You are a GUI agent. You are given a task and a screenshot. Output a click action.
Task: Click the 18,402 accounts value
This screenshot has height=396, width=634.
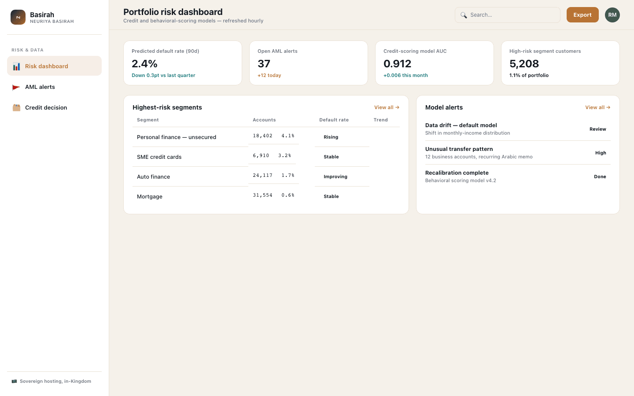click(262, 136)
